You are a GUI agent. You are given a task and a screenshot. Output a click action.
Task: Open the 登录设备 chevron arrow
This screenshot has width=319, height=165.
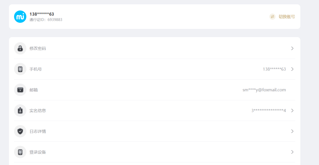[292, 152]
